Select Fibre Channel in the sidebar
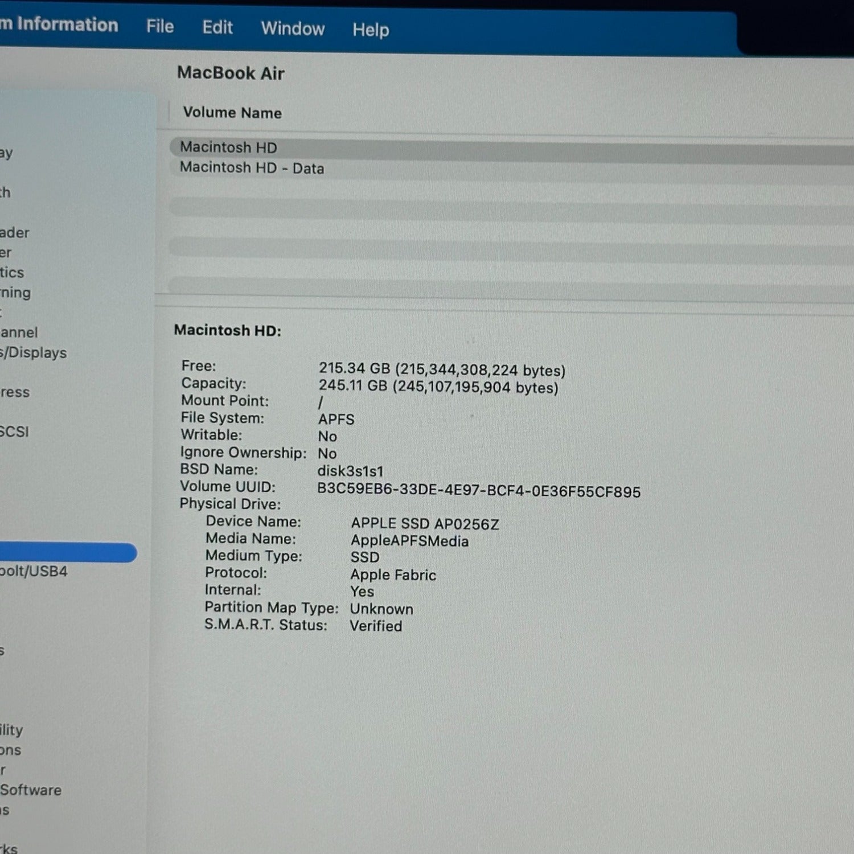Screen dimensions: 854x854 click(x=19, y=332)
